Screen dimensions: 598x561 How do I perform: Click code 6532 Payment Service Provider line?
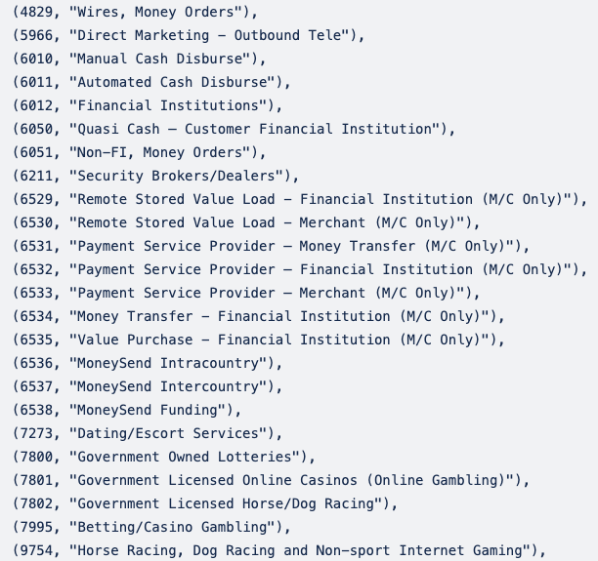[300, 269]
